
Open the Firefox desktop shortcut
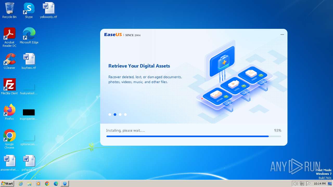(9, 112)
